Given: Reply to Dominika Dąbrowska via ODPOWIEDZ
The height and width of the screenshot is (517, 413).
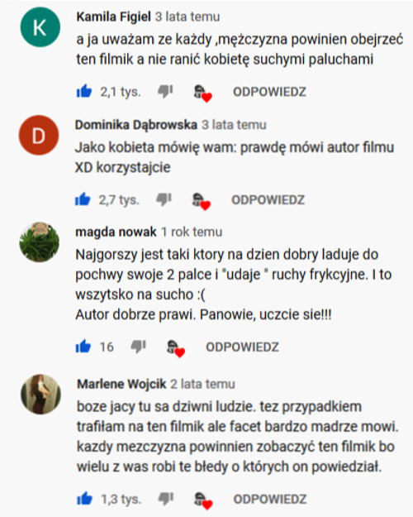Looking at the screenshot, I should point(268,200).
